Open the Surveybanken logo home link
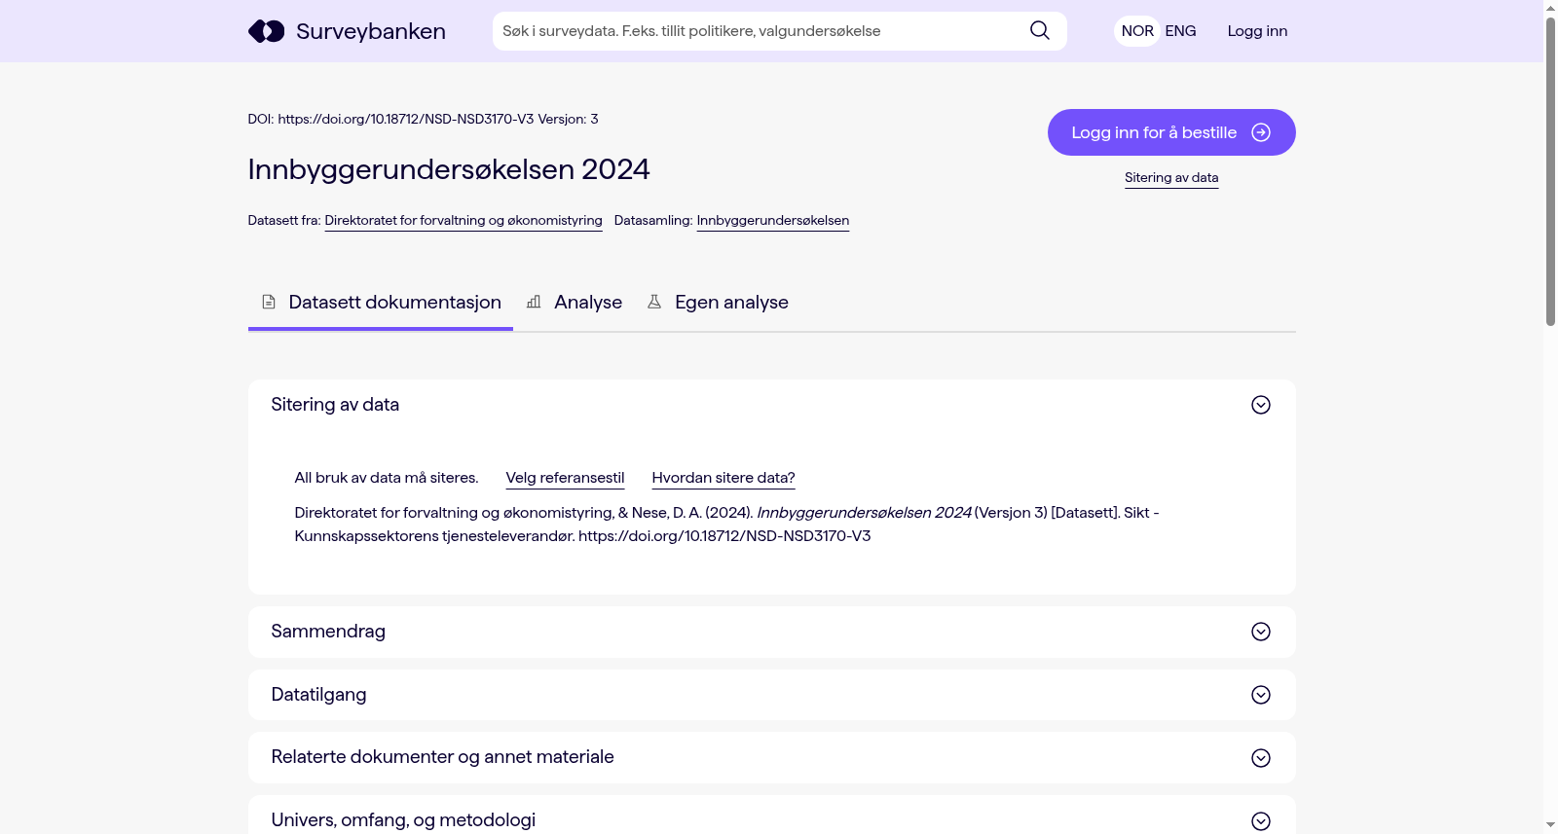Image resolution: width=1558 pixels, height=834 pixels. point(347,31)
